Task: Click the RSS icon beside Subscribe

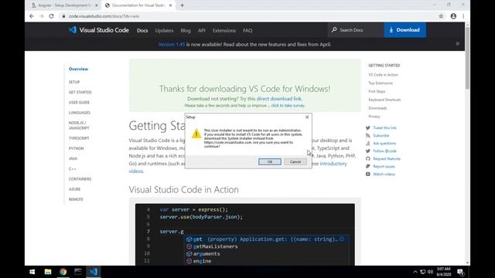Action: pos(368,136)
